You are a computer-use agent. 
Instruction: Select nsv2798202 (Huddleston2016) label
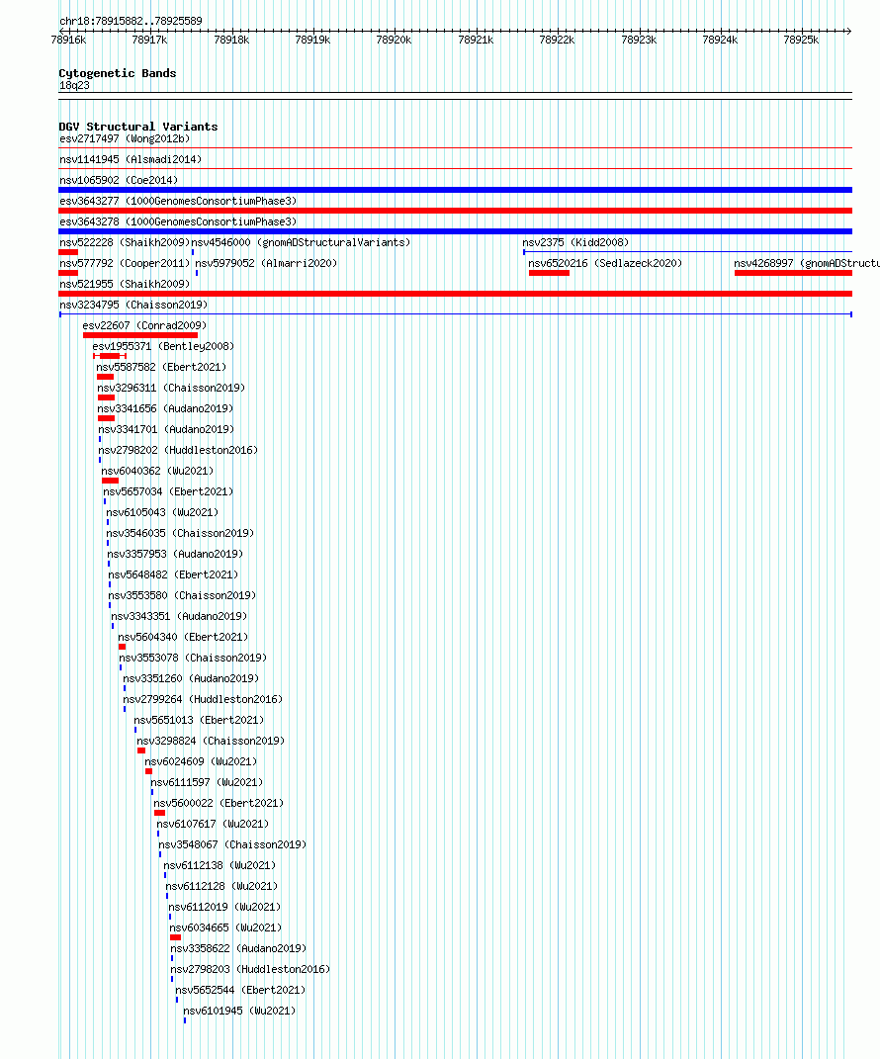click(178, 451)
